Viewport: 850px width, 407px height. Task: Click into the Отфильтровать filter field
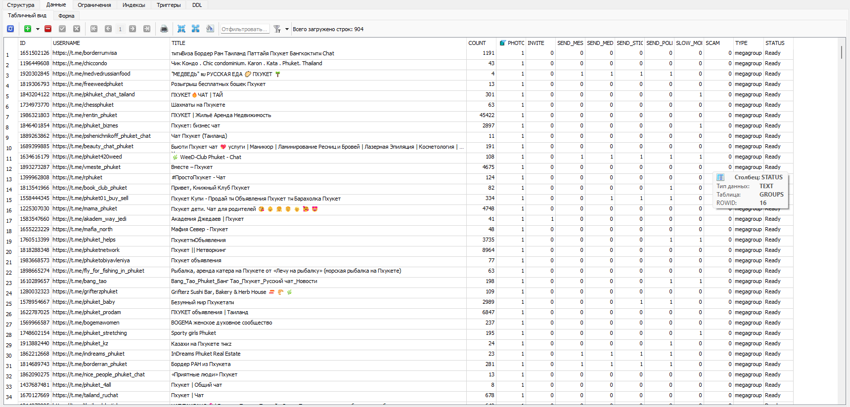244,29
